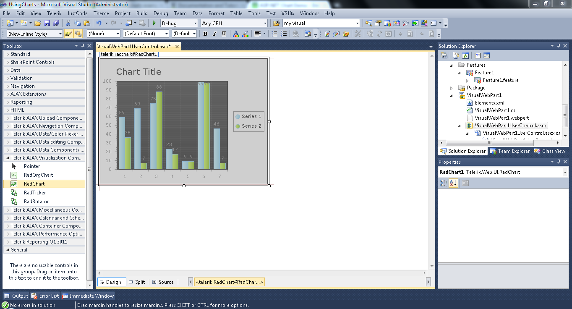Open the Build menu
572x309 pixels.
142,13
